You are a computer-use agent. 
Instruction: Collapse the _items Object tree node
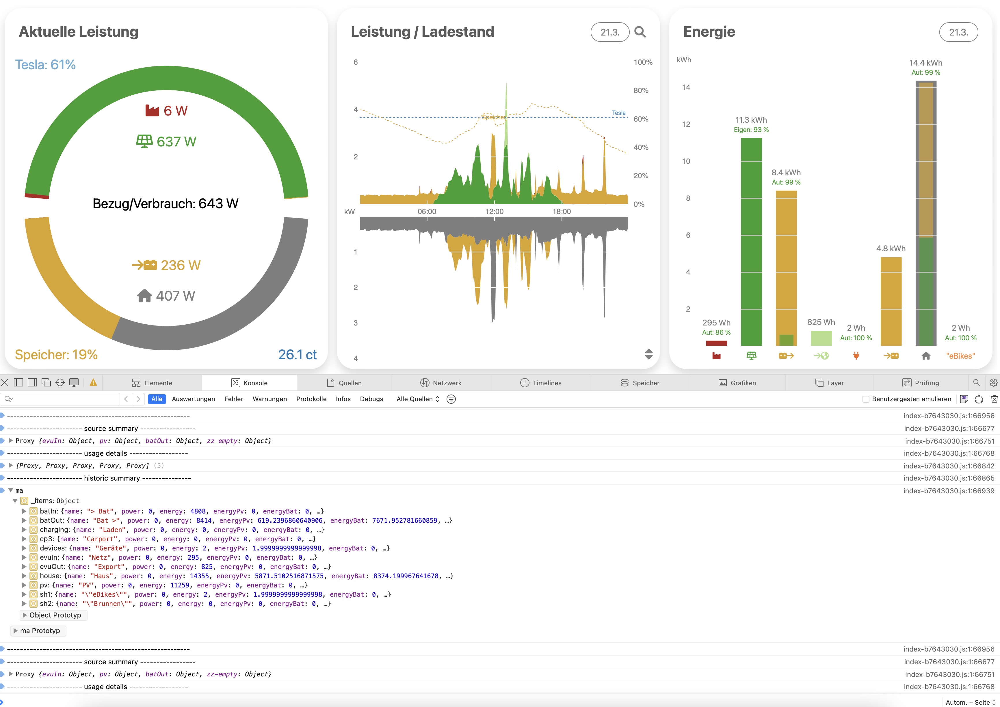[15, 501]
